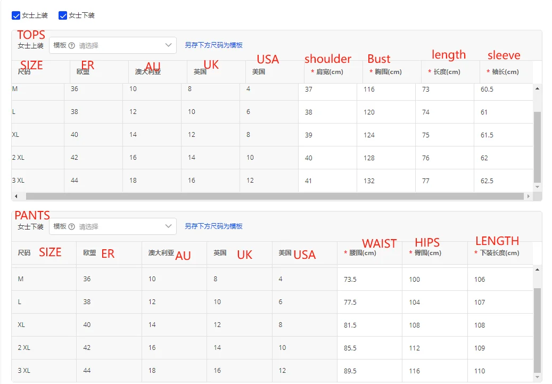
Task: Open the 模板 dropdown in the TOPS section
Action: pyautogui.click(x=113, y=45)
